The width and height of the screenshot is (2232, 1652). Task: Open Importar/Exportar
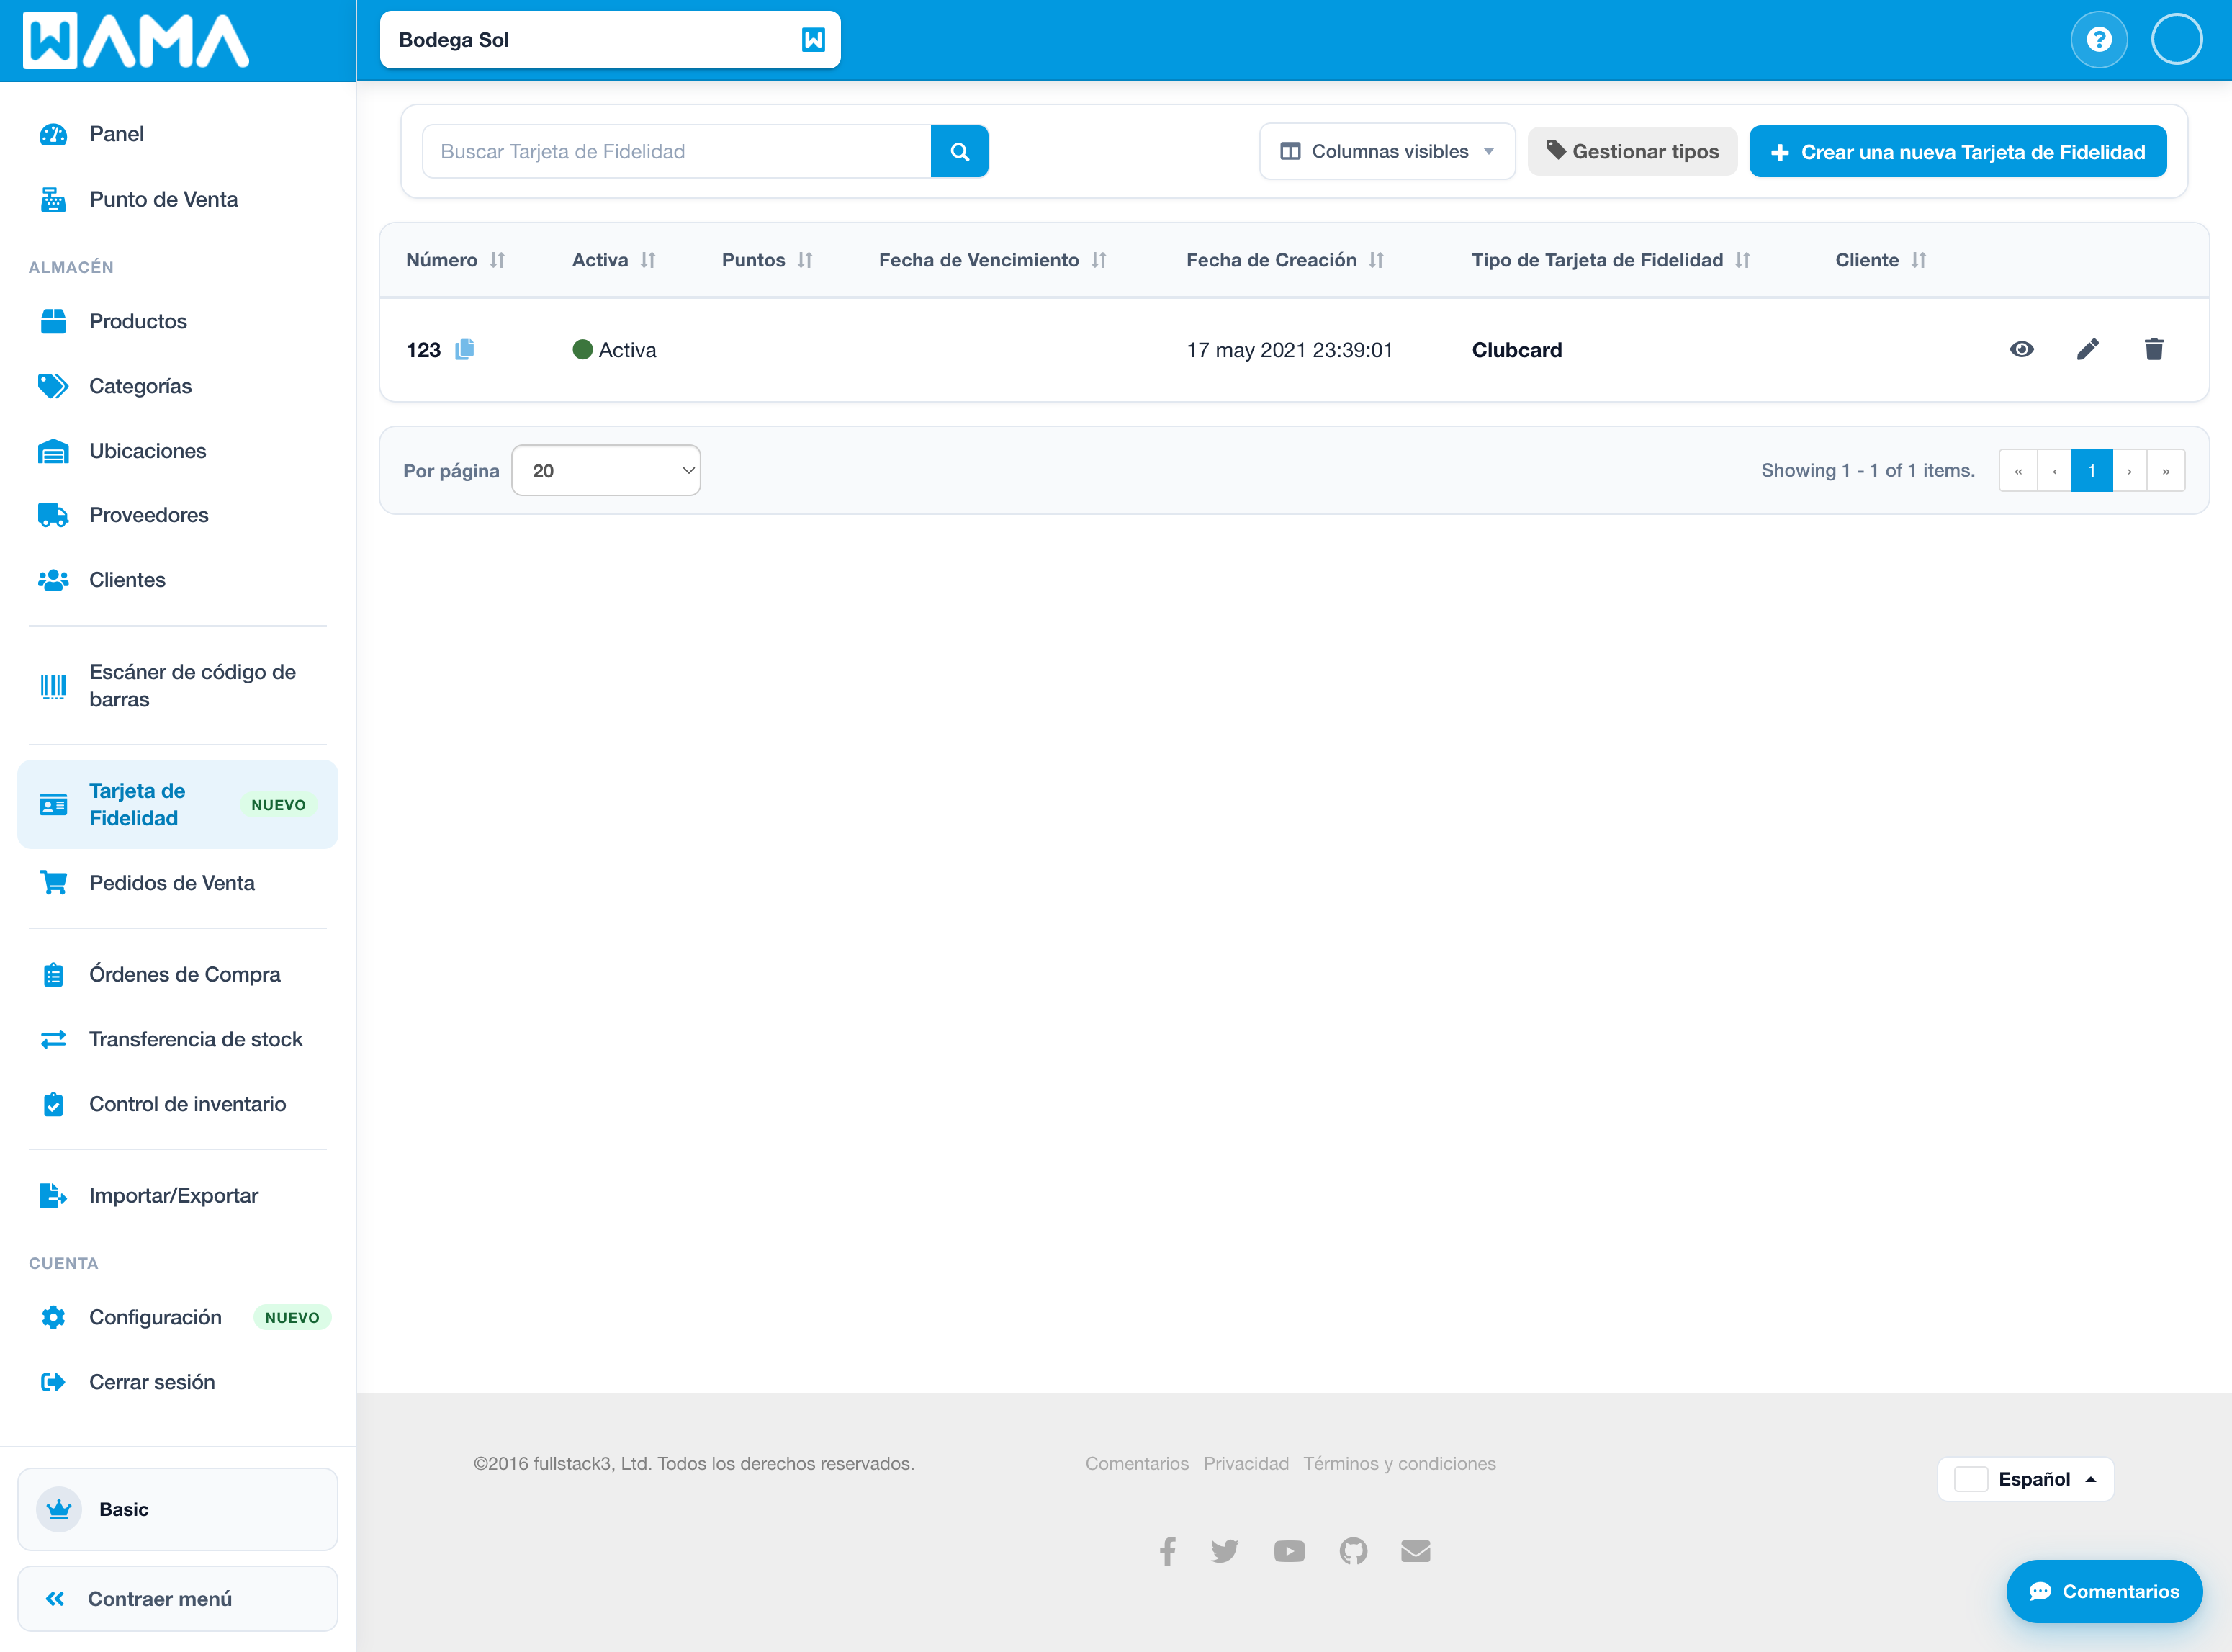pos(178,1195)
